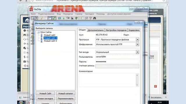The width and height of the screenshot is (186, 104).
Task: Click the Порт input field
Action: point(134,35)
